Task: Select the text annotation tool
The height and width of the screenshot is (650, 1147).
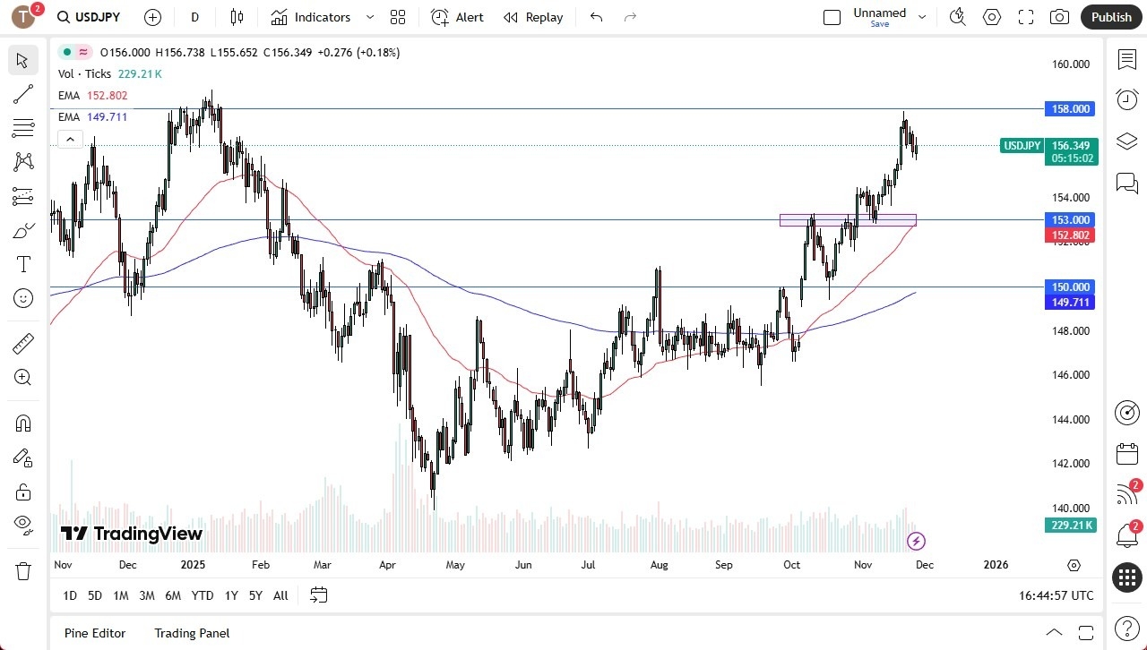Action: tap(22, 263)
